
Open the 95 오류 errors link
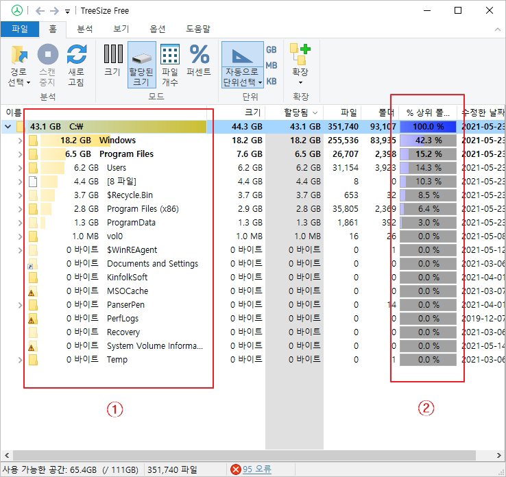point(257,469)
